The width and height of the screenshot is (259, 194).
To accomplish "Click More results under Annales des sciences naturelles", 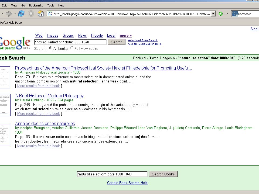I will pos(39,146).
